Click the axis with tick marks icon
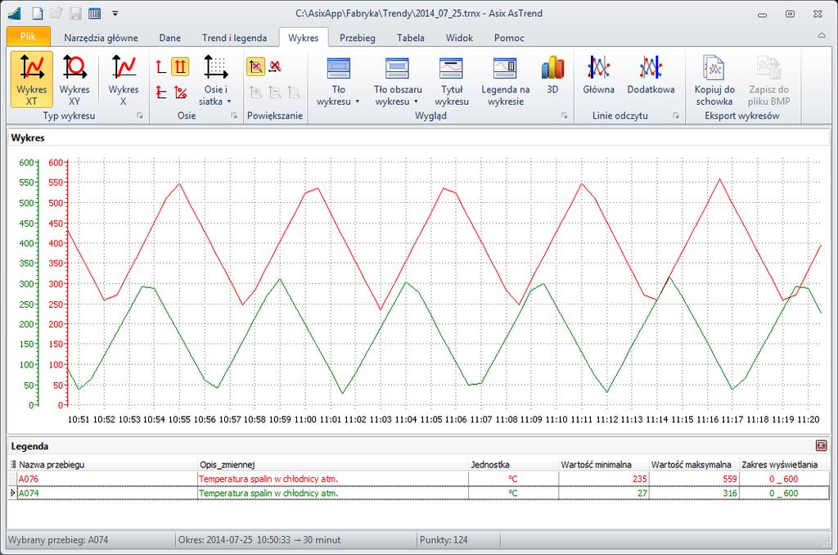 pos(161,92)
